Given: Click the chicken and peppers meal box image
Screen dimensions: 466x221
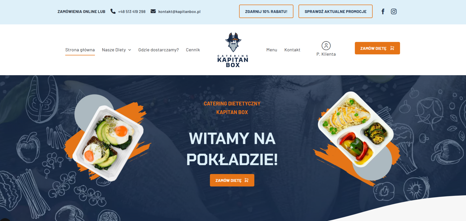Looking at the screenshot, I should coord(356,130).
